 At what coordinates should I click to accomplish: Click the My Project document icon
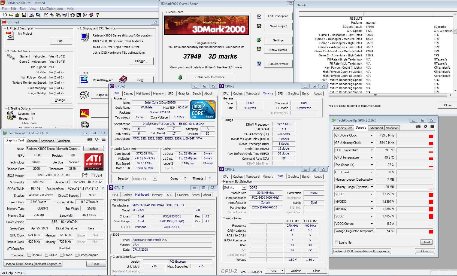point(10,35)
